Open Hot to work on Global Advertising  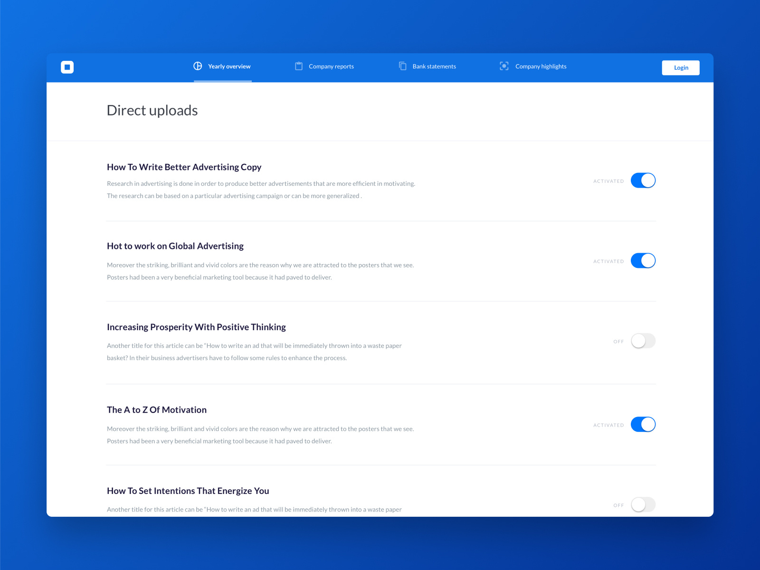[175, 246]
